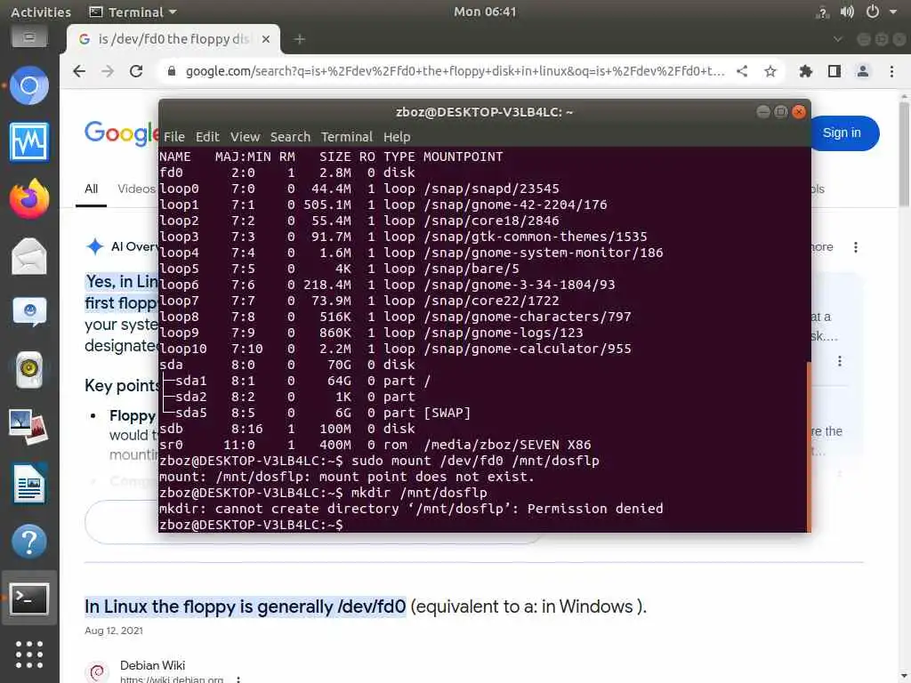Screen dimensions: 911x683
Task: Reload the Google search page
Action: (136, 71)
